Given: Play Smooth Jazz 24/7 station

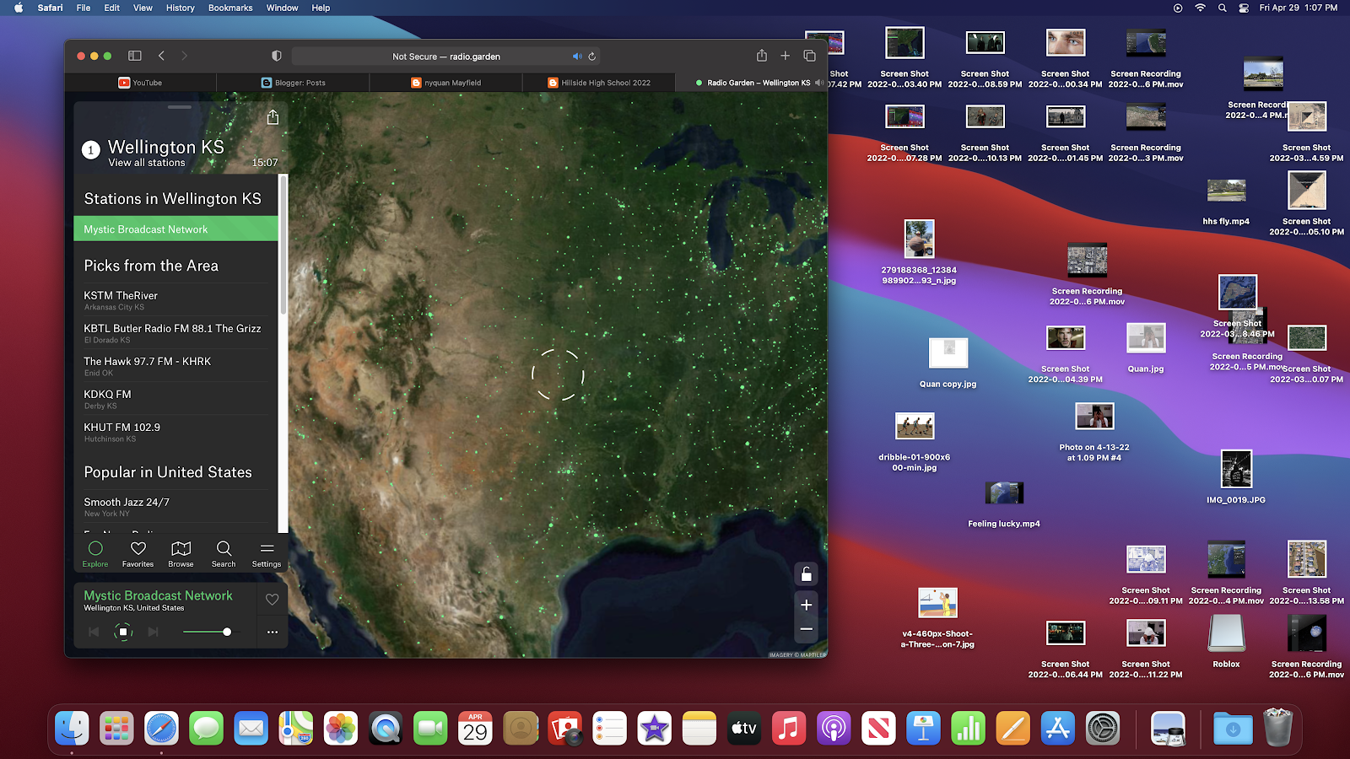Looking at the screenshot, I should (x=175, y=506).
